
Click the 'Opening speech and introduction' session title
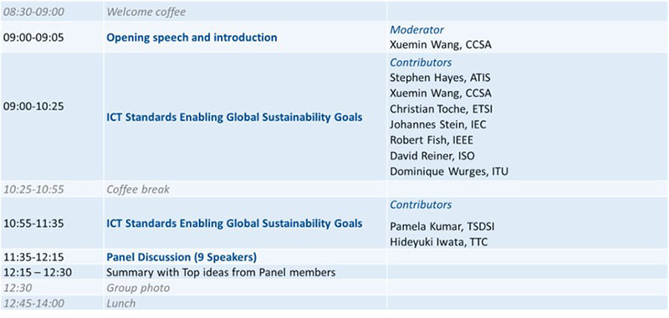192,38
